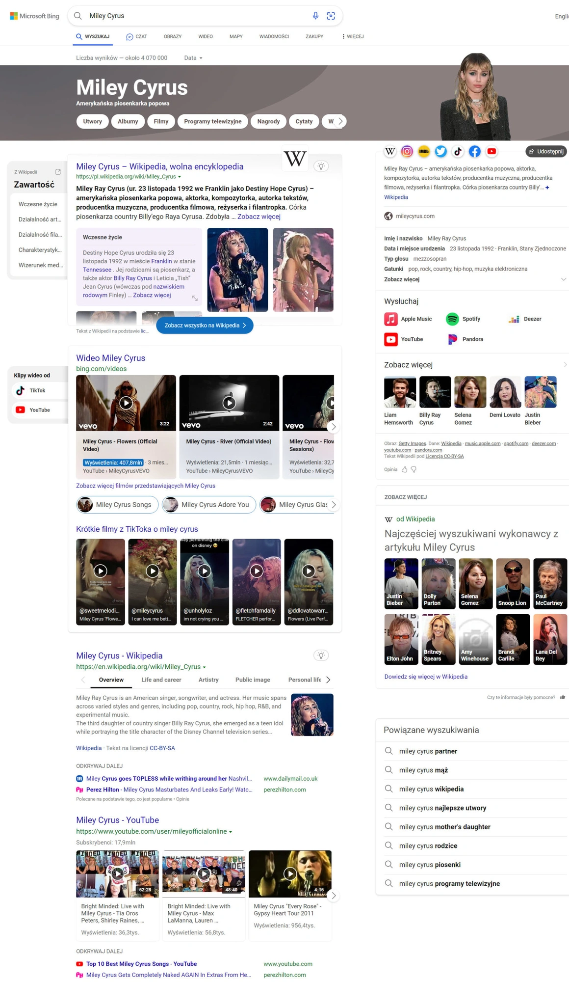The height and width of the screenshot is (982, 569).
Task: Click the search input field
Action: (196, 16)
